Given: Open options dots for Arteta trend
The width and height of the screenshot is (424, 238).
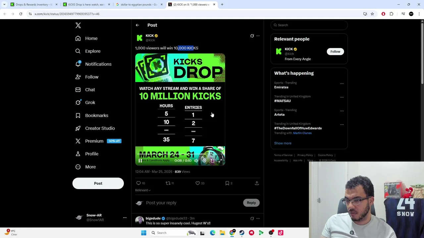Looking at the screenshot, I should (x=342, y=111).
